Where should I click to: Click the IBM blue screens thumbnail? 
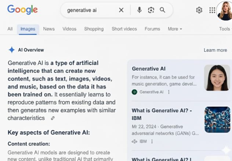coord(217,119)
